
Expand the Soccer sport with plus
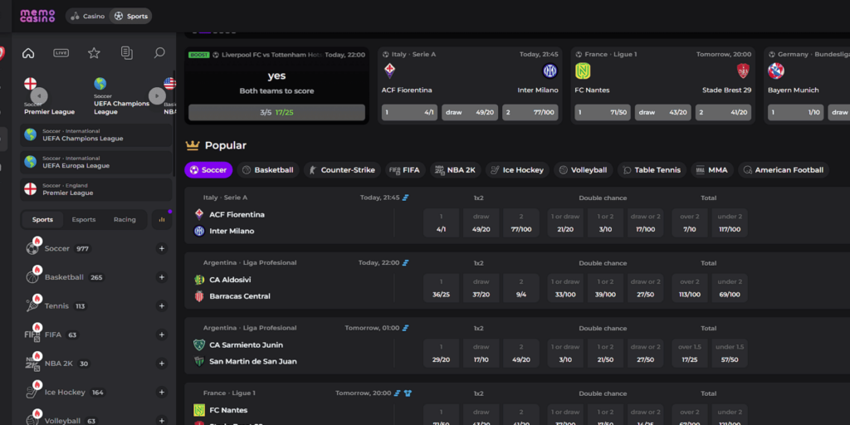click(162, 248)
